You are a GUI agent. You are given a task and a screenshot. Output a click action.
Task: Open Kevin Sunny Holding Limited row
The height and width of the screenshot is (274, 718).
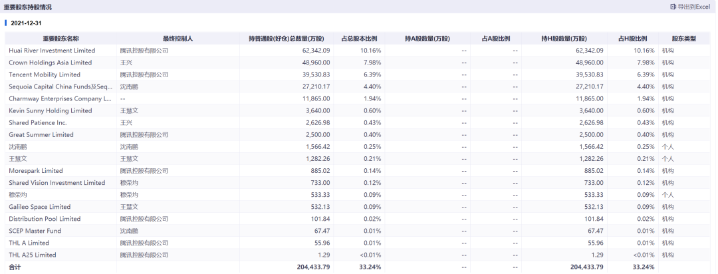[x=51, y=110]
